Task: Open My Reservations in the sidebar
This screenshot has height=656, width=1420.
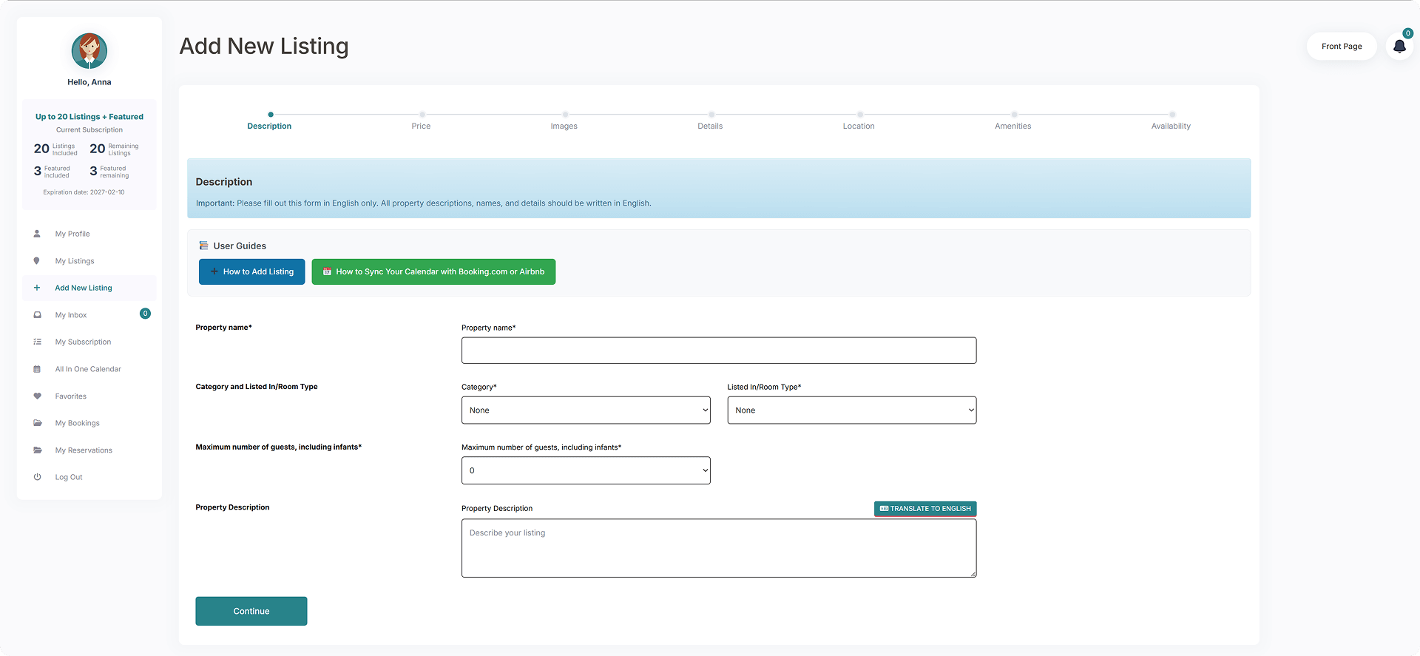Action: [x=84, y=450]
